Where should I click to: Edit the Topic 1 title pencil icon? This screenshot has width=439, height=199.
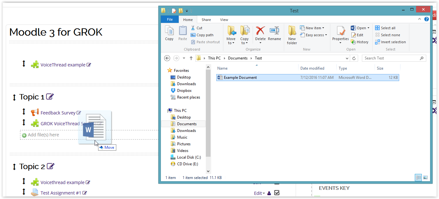50,96
